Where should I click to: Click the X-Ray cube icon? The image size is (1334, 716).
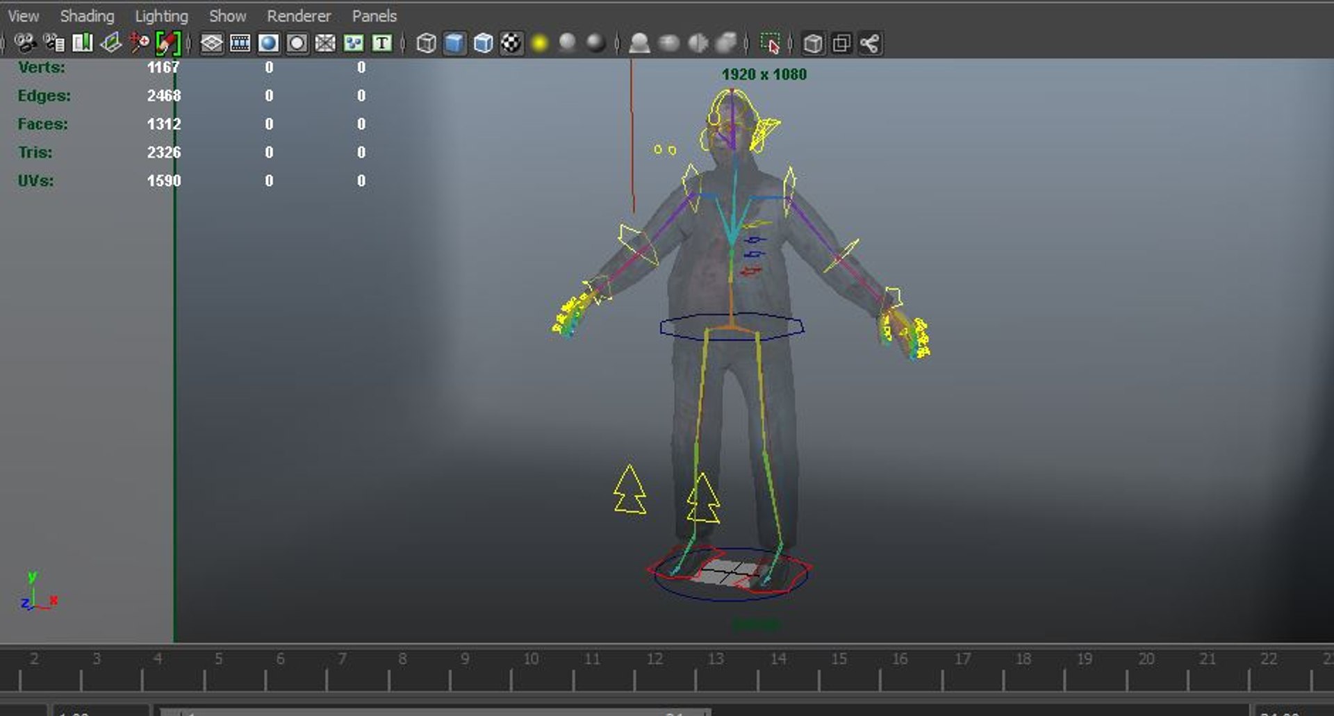pyautogui.click(x=813, y=43)
